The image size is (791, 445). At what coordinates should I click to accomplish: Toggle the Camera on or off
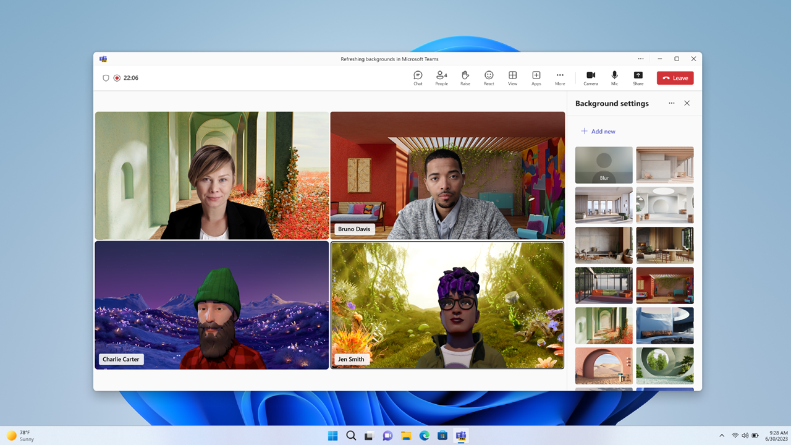(x=591, y=78)
